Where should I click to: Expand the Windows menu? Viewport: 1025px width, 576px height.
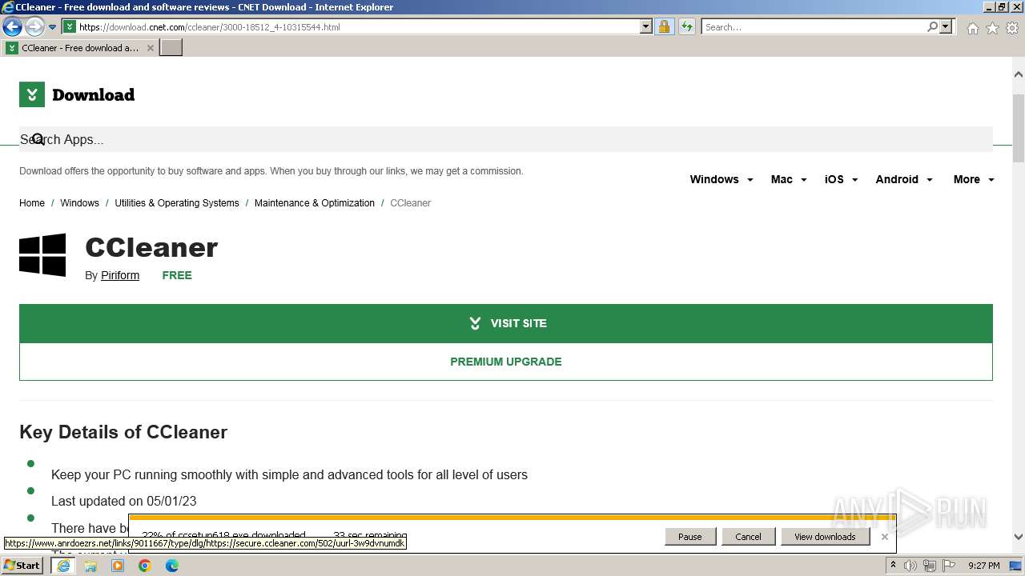722,179
